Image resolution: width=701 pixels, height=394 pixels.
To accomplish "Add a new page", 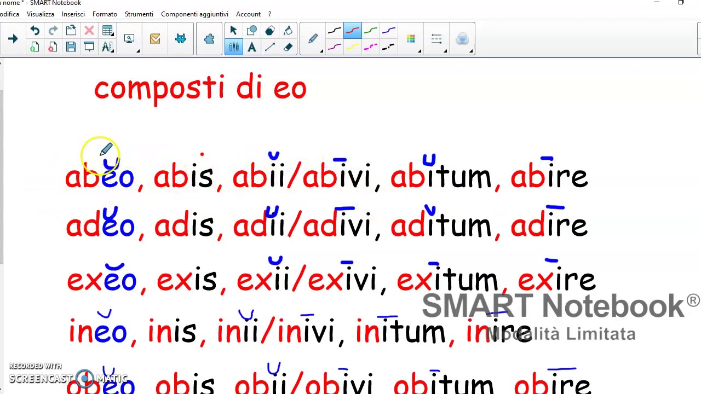I will (x=35, y=47).
